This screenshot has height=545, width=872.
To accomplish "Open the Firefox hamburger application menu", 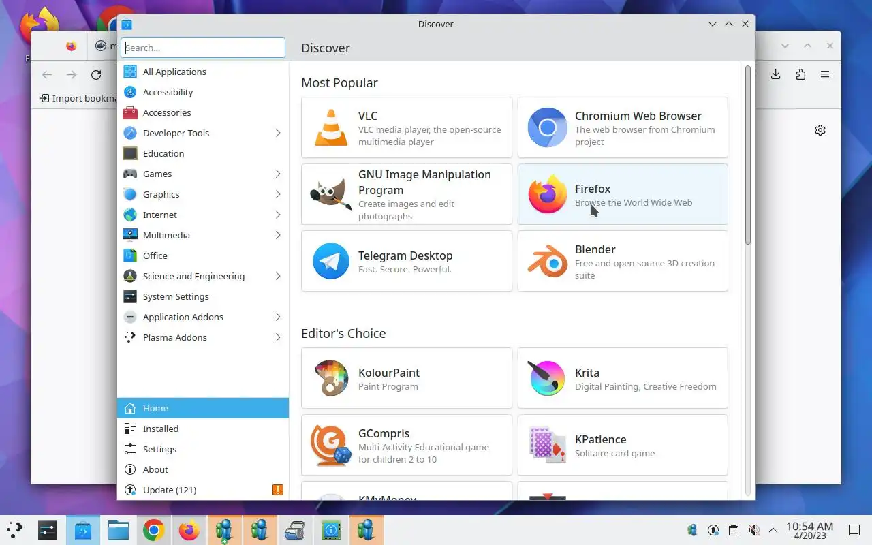I will (825, 74).
